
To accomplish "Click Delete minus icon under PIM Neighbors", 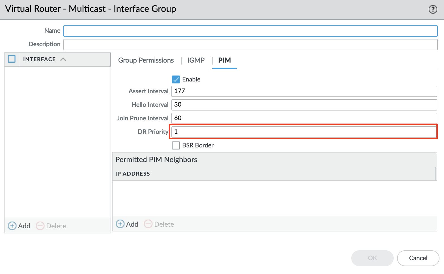I will coord(148,224).
